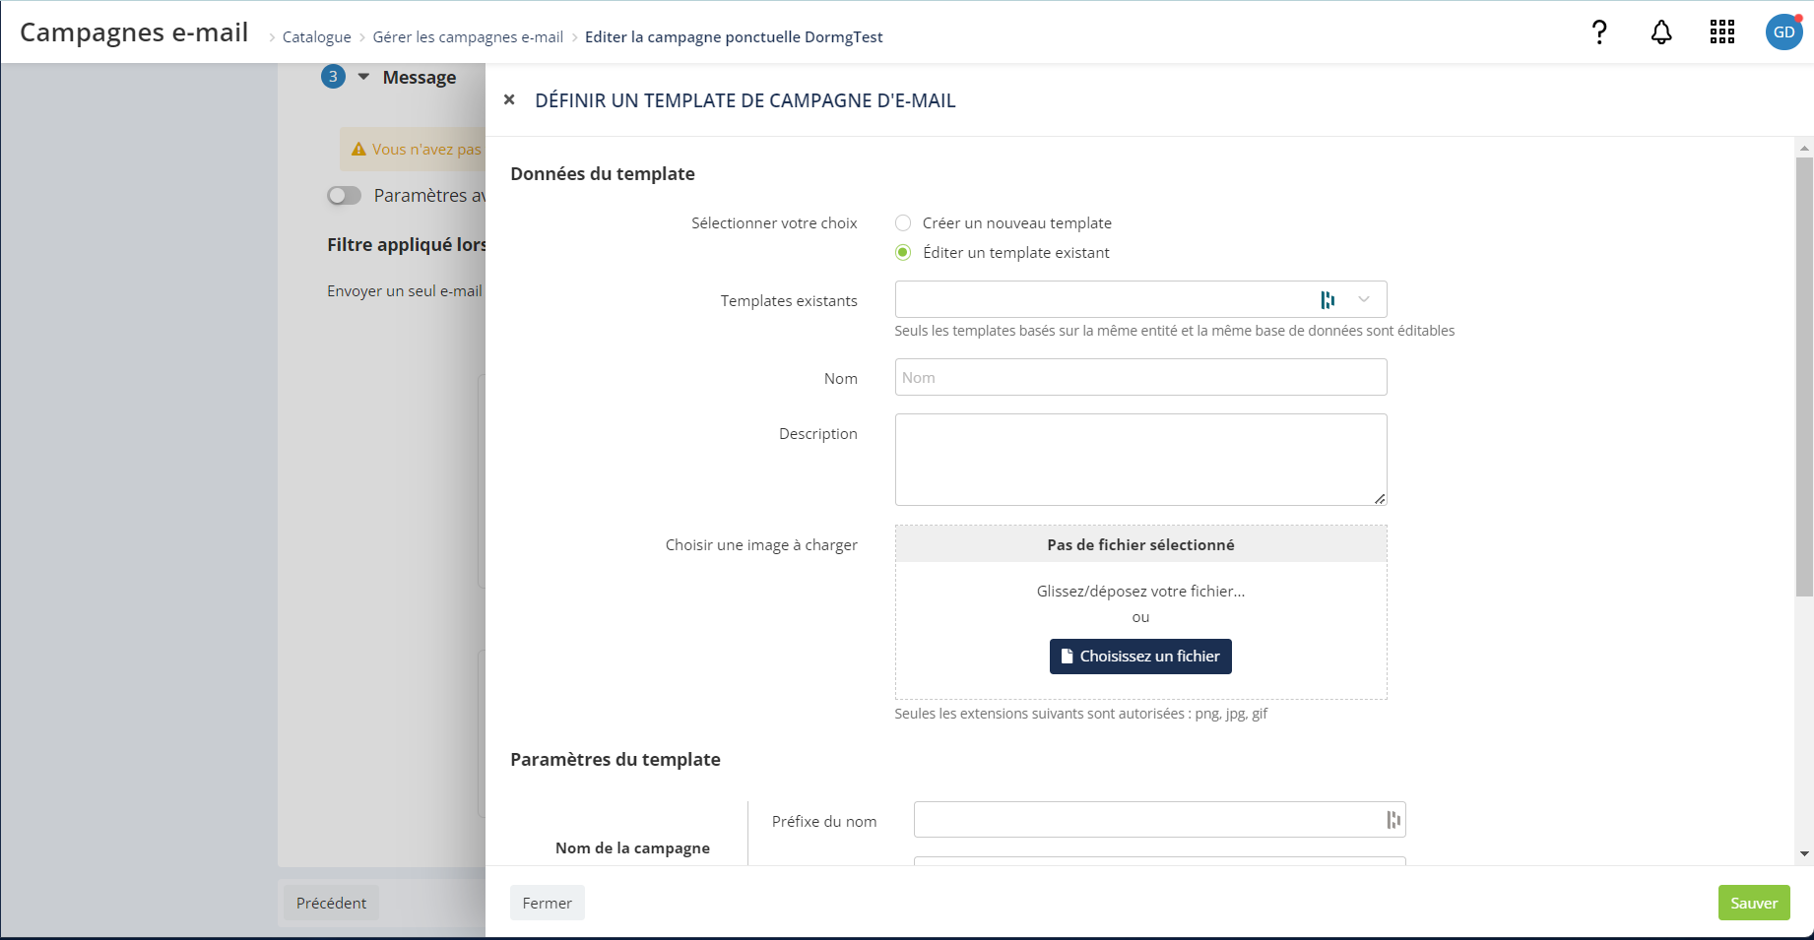Select Créer un nouveau template radio
1814x940 pixels.
click(903, 223)
